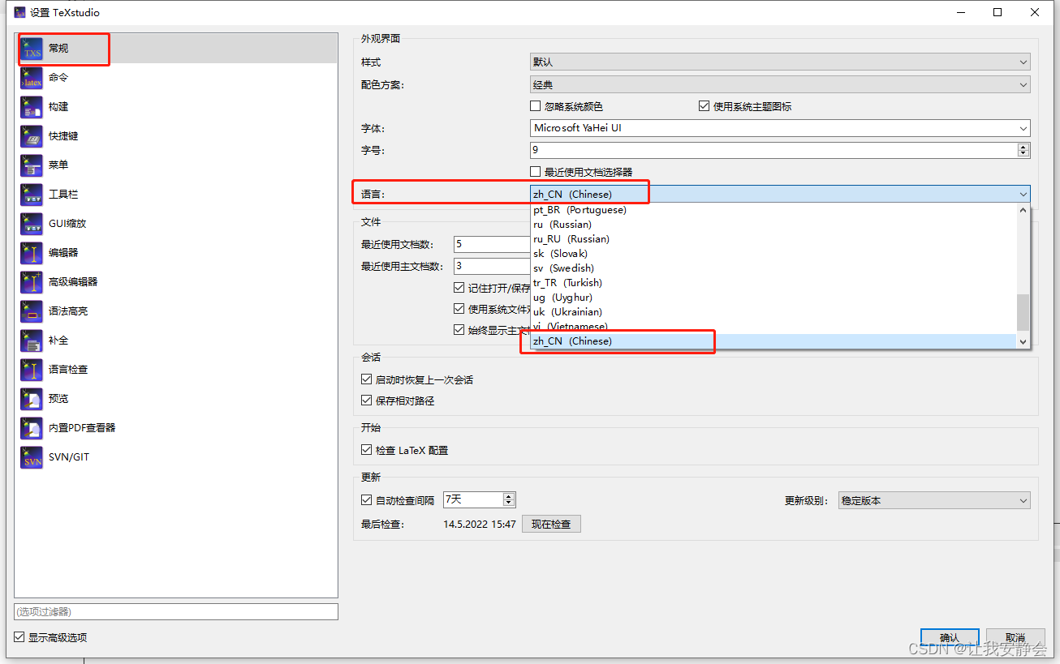Choose sv (Swedish) language option
Screen dimensions: 1060x664
point(773,268)
